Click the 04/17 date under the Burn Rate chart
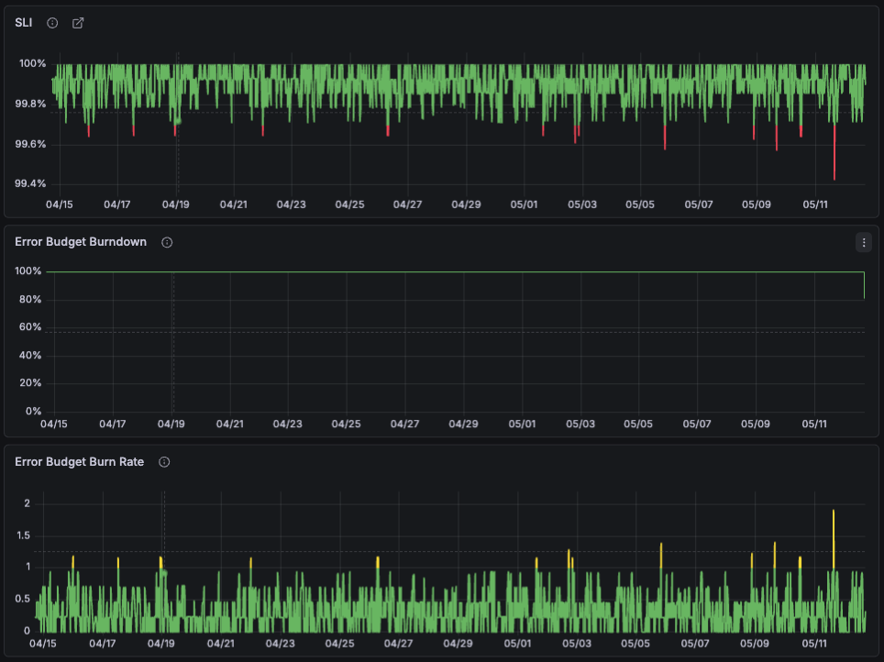 pos(102,644)
